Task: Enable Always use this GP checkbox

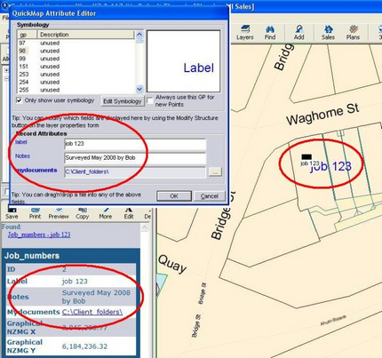Action: [x=150, y=100]
